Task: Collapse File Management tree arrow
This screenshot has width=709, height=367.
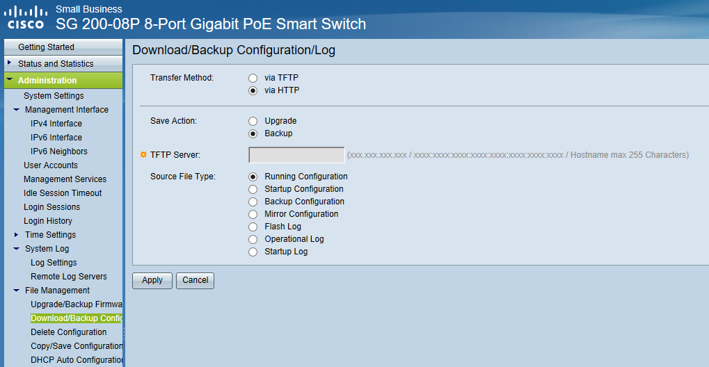Action: pos(16,290)
